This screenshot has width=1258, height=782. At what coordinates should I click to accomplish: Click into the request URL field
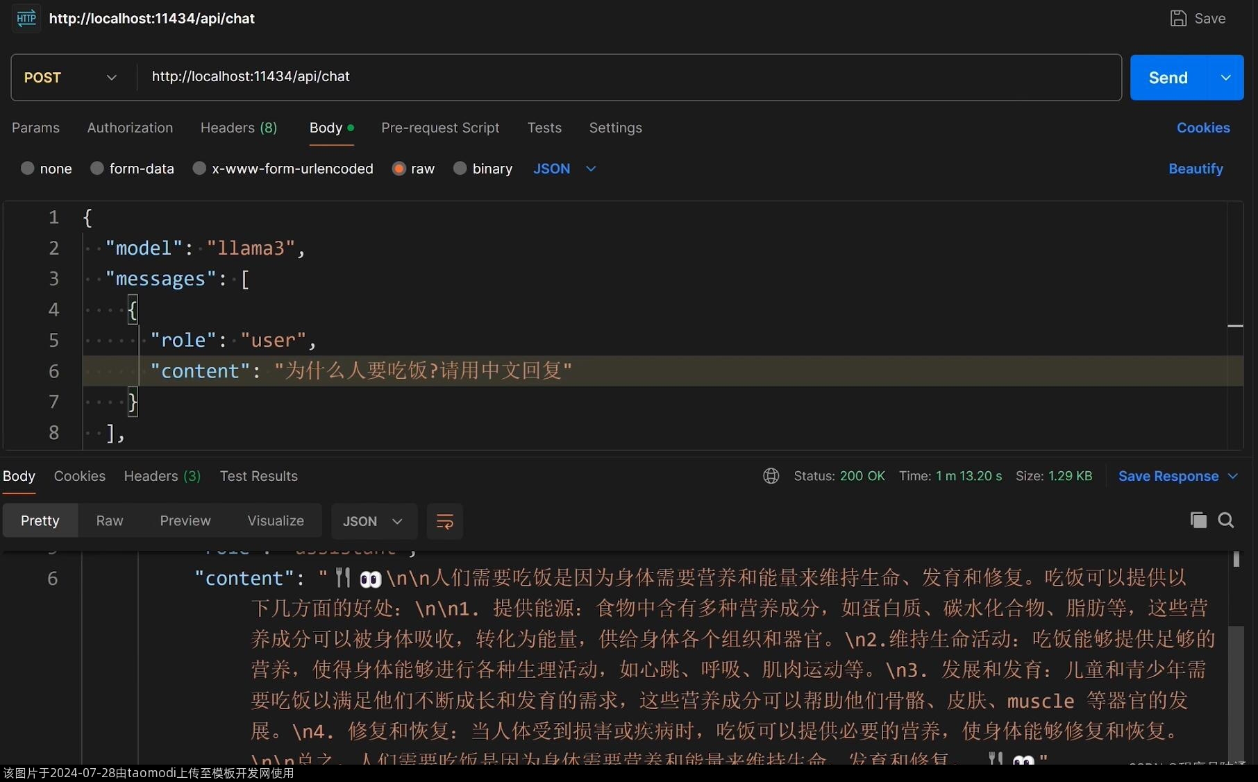(x=625, y=77)
